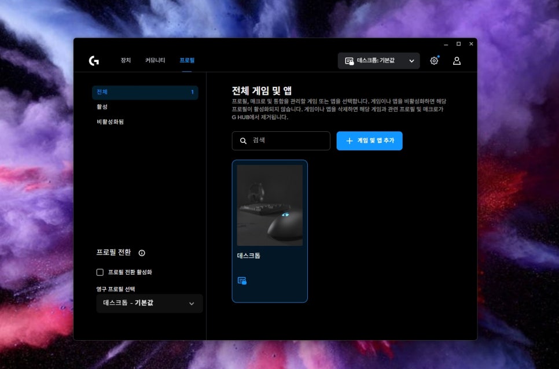Viewport: 559px width, 369px height.
Task: Switch to the 장치 tab
Action: (126, 61)
